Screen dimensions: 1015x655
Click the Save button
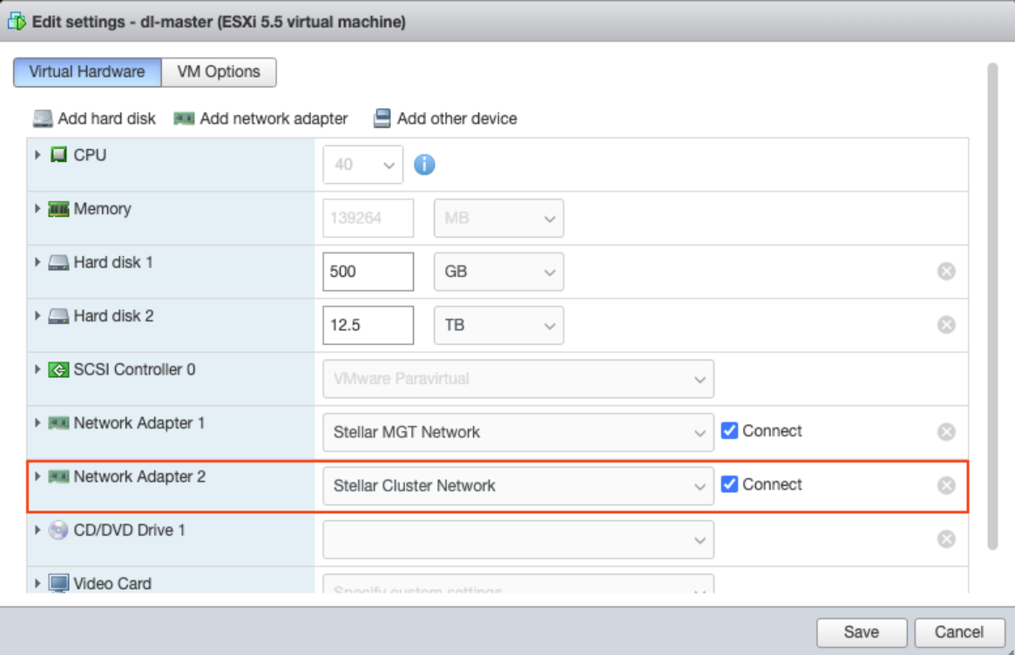pos(861,632)
